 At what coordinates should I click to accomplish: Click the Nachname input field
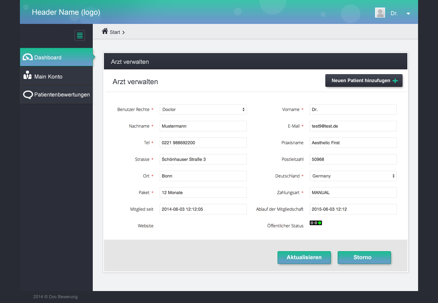tap(203, 126)
